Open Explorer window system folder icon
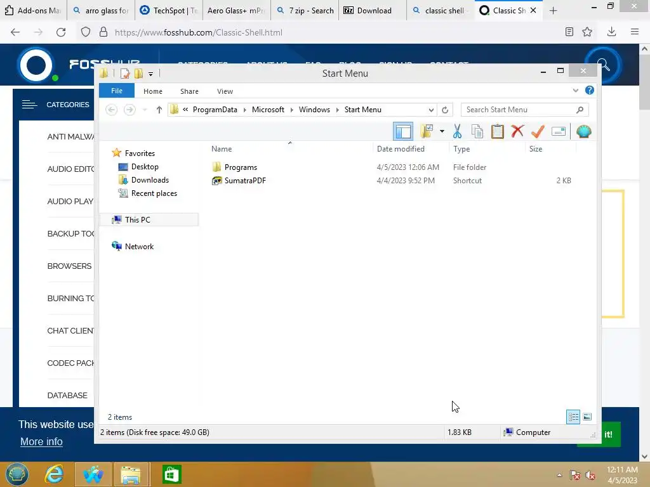Image resolution: width=650 pixels, height=487 pixels. [x=104, y=74]
